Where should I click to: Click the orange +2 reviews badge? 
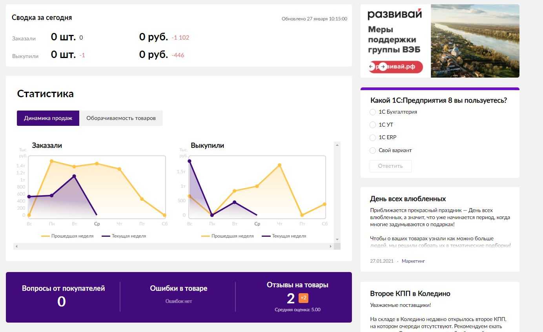pos(303,298)
